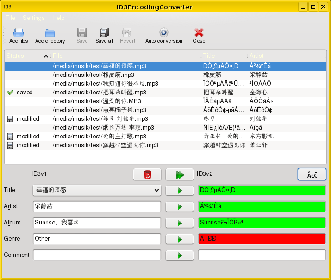The height and width of the screenshot is (280, 331).
Task: Select the file 把耳朵叫醒.mp3 row
Action: [166, 93]
